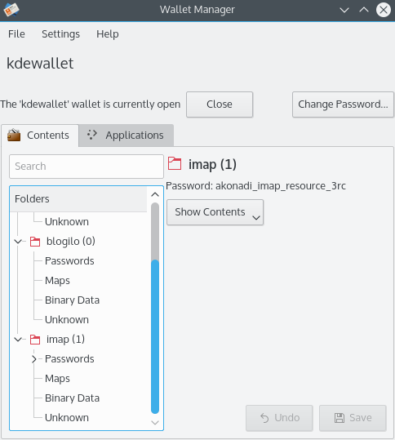The height and width of the screenshot is (440, 395).
Task: Open the File menu
Action: (x=16, y=34)
